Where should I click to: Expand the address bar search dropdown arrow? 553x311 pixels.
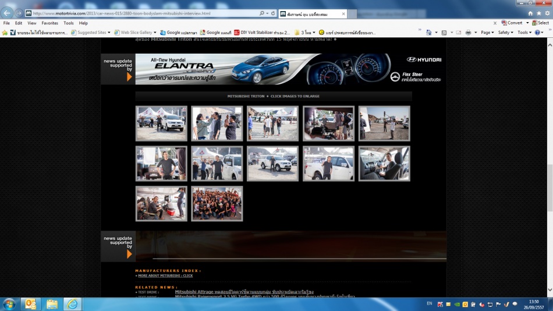point(267,13)
